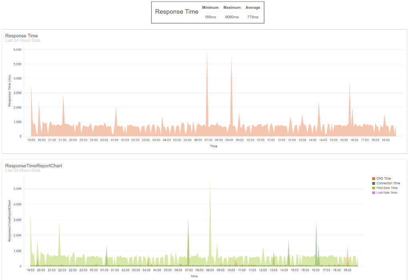Click the Last 24 Hours Data subtitle
409x280 pixels.
[23, 40]
